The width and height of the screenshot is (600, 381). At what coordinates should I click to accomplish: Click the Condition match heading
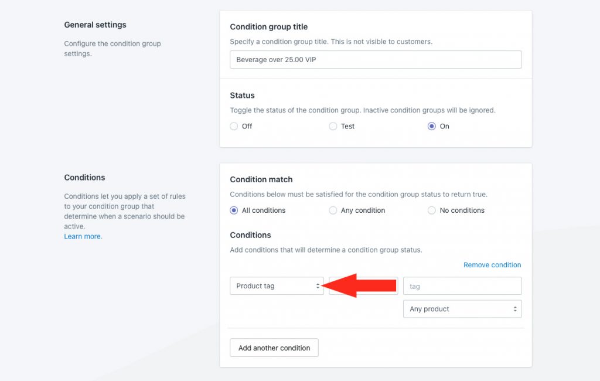click(x=261, y=179)
